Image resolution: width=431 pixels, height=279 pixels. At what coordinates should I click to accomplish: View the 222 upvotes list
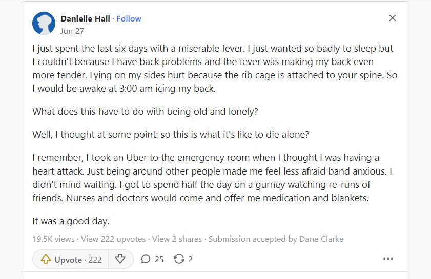[x=113, y=239]
